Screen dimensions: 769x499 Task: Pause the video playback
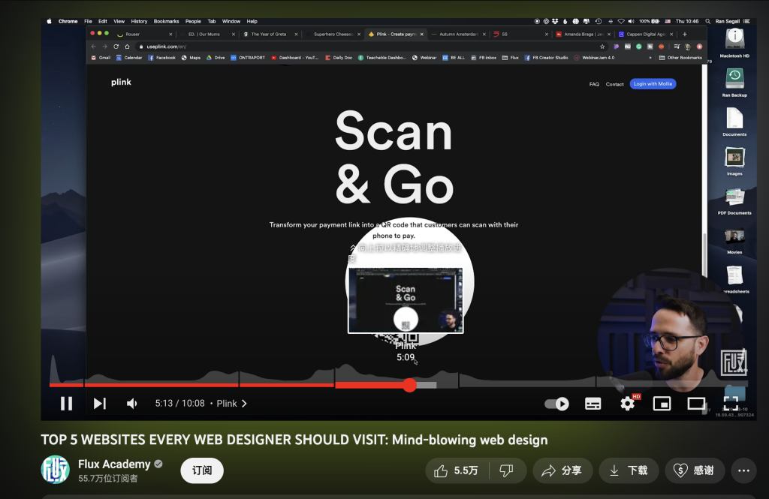click(x=66, y=404)
